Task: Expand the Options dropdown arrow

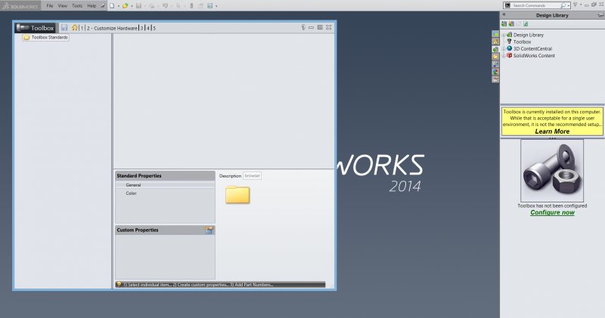Action: tap(216, 6)
